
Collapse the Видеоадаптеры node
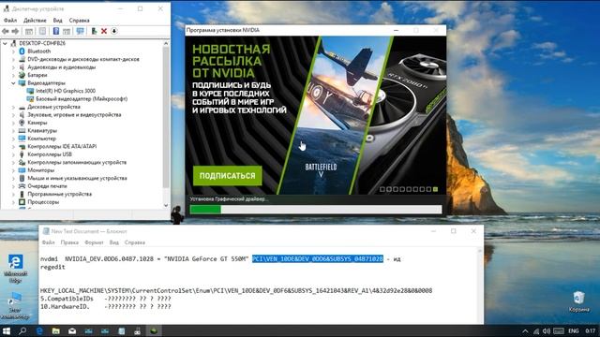(x=13, y=83)
